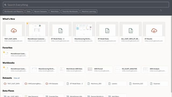This screenshot has width=172, height=97.
Task: Filter by Data chip
Action: (28, 11)
